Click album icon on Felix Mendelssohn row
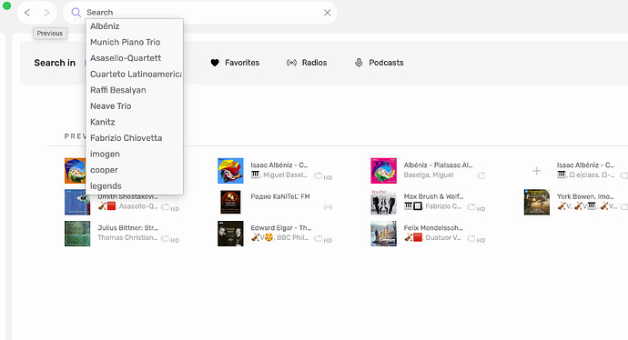Image resolution: width=628 pixels, height=340 pixels. [x=471, y=238]
